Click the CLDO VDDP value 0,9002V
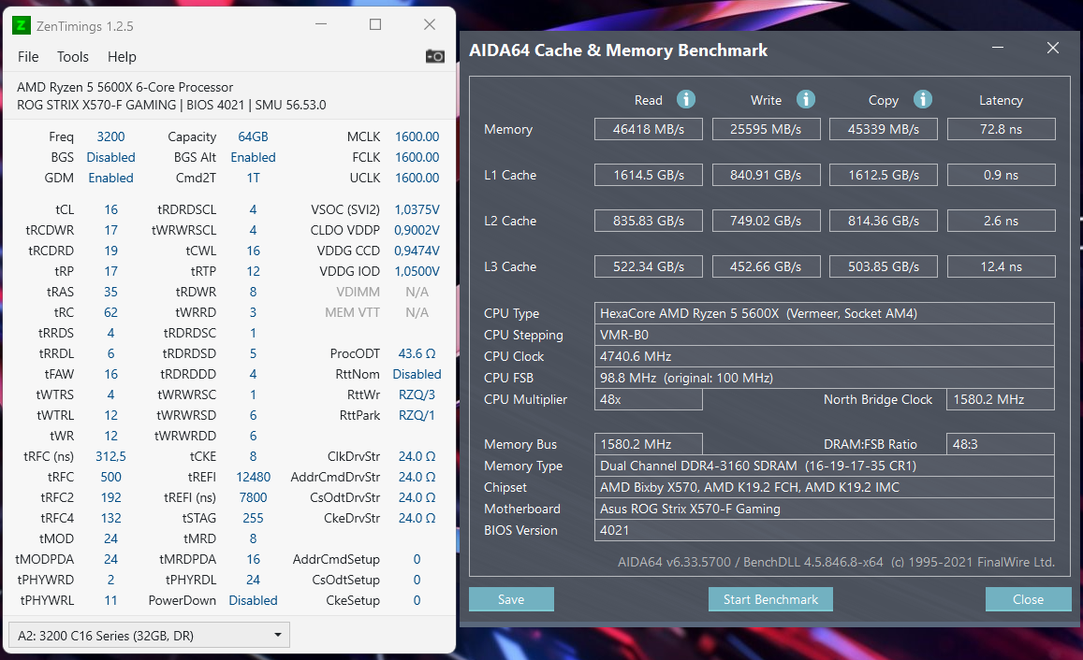1083x660 pixels. [x=417, y=230]
